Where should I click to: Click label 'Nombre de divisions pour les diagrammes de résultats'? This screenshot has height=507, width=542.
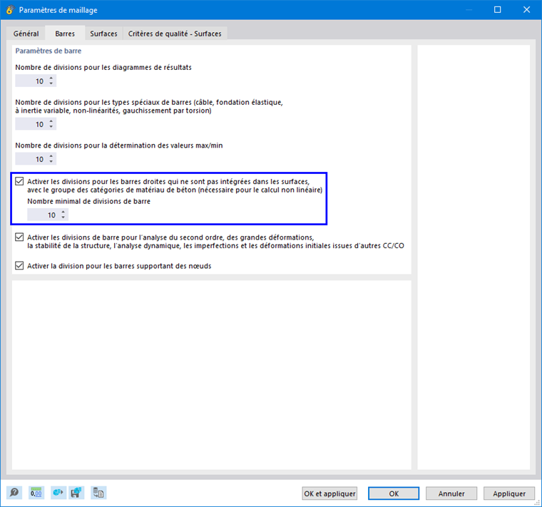[x=103, y=68]
